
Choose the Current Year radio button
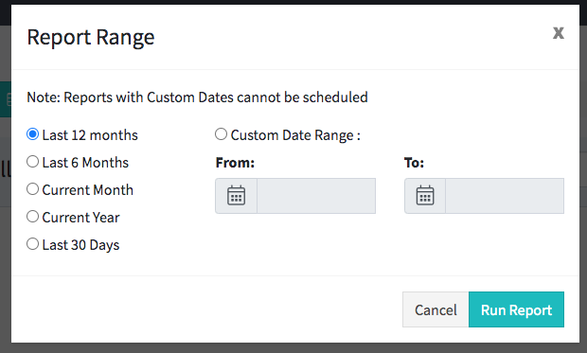pos(32,217)
